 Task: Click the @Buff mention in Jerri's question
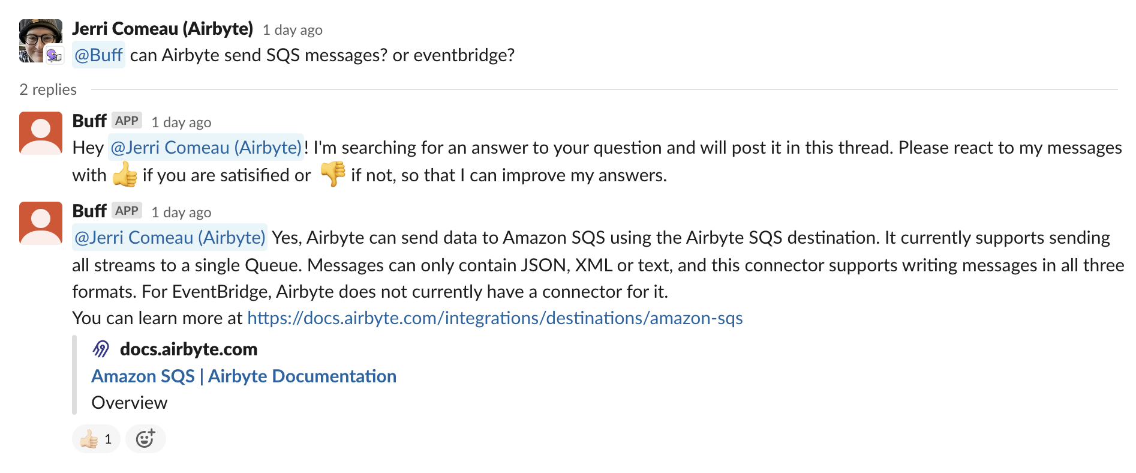(x=98, y=55)
